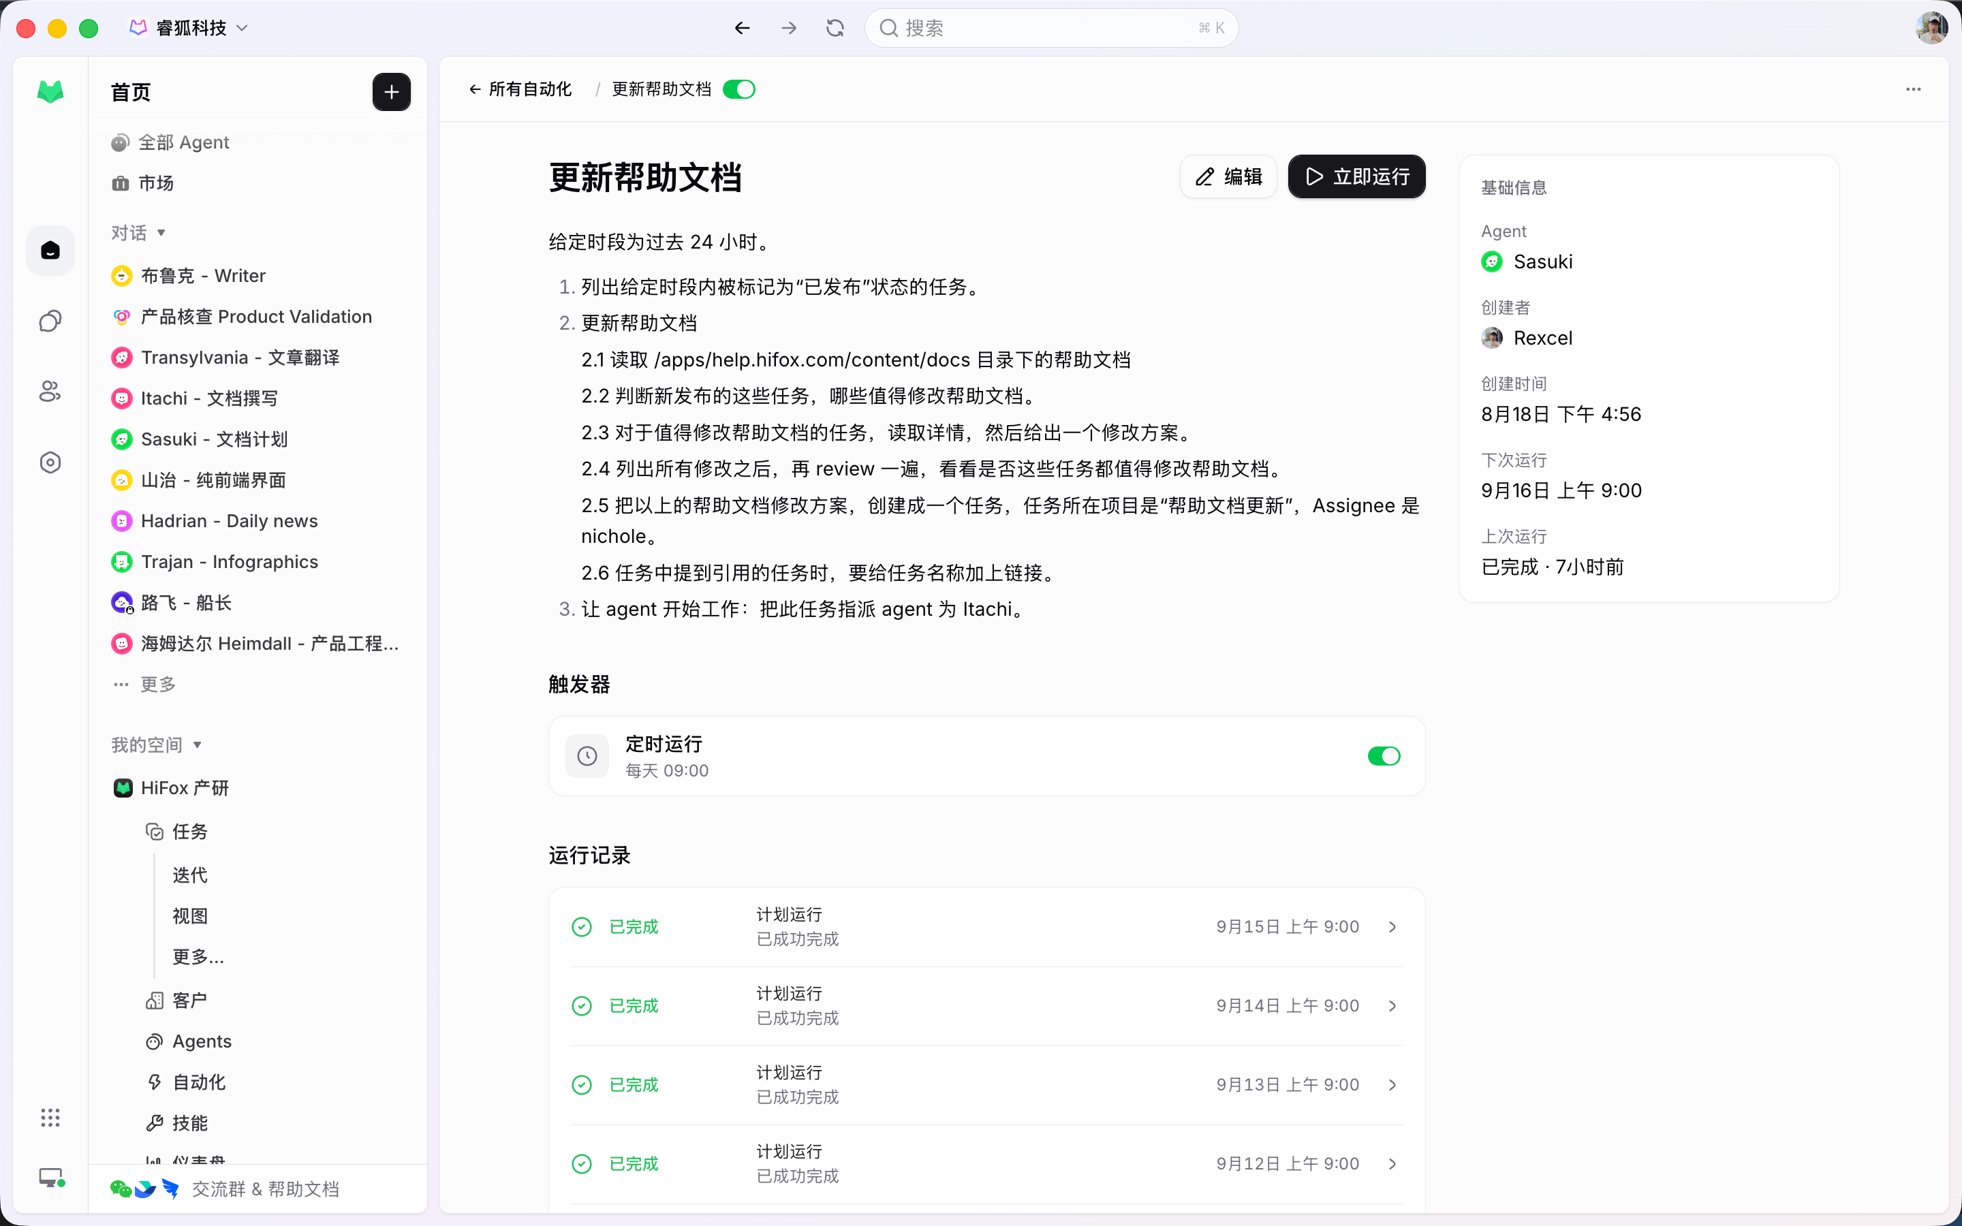Focus the 搜索 search field
1962x1226 pixels.
[1052, 29]
